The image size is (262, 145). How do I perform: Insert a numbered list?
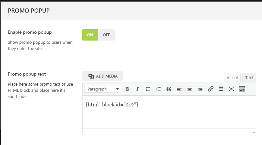(158, 89)
